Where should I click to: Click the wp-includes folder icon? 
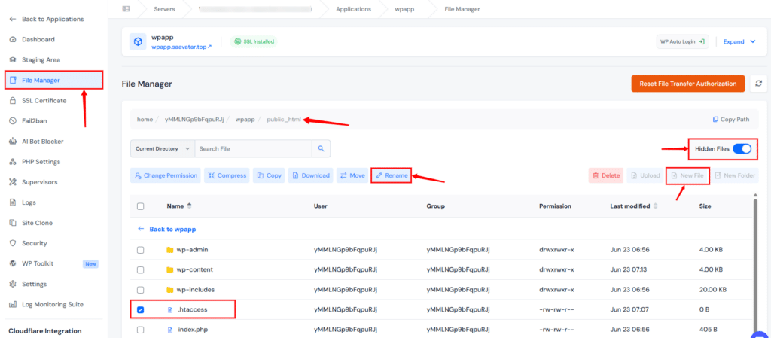pos(169,290)
